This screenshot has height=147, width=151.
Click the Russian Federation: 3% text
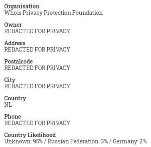(78, 141)
